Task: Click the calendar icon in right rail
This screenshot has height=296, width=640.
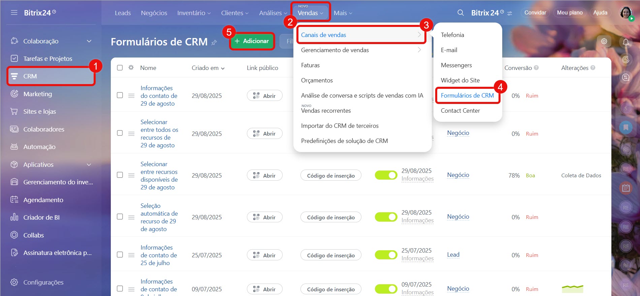Action: click(x=626, y=188)
